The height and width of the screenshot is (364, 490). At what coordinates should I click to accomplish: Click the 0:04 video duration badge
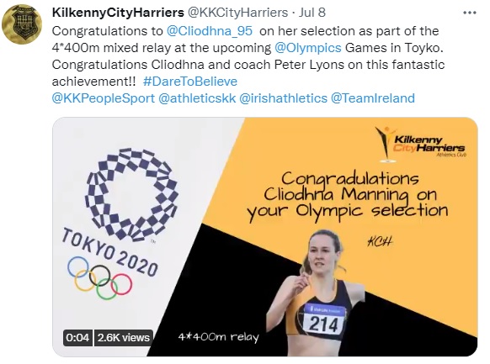point(77,338)
